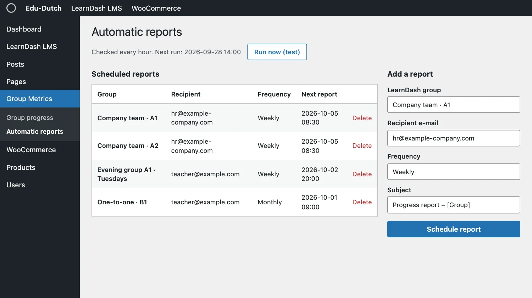Click the Add a report heading
This screenshot has width=532, height=298.
[x=410, y=74]
